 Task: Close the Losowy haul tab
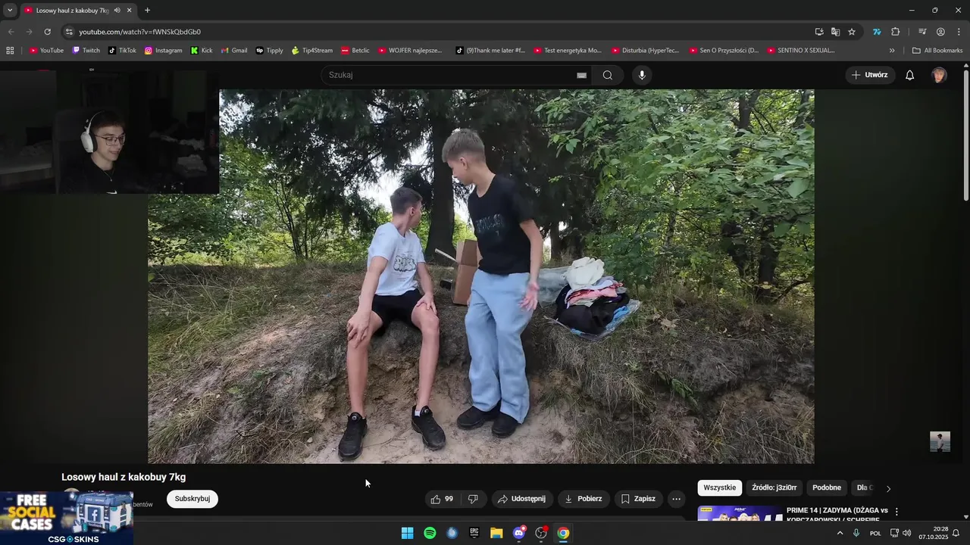pos(129,11)
